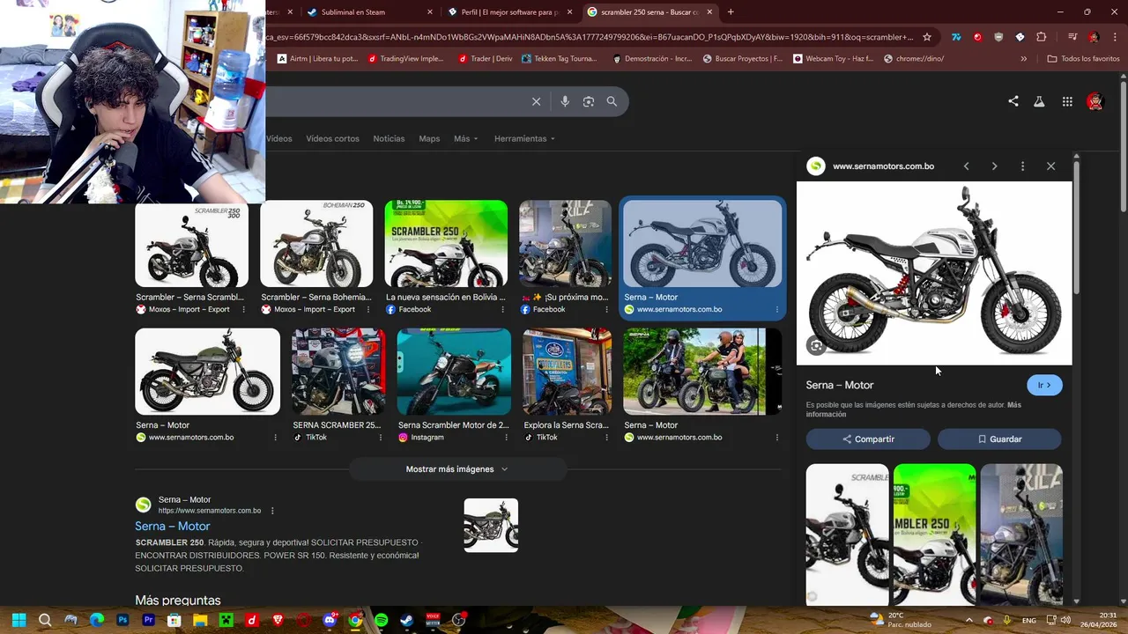The image size is (1128, 634).
Task: Click the large motorcycle preview image
Action: pyautogui.click(x=934, y=273)
